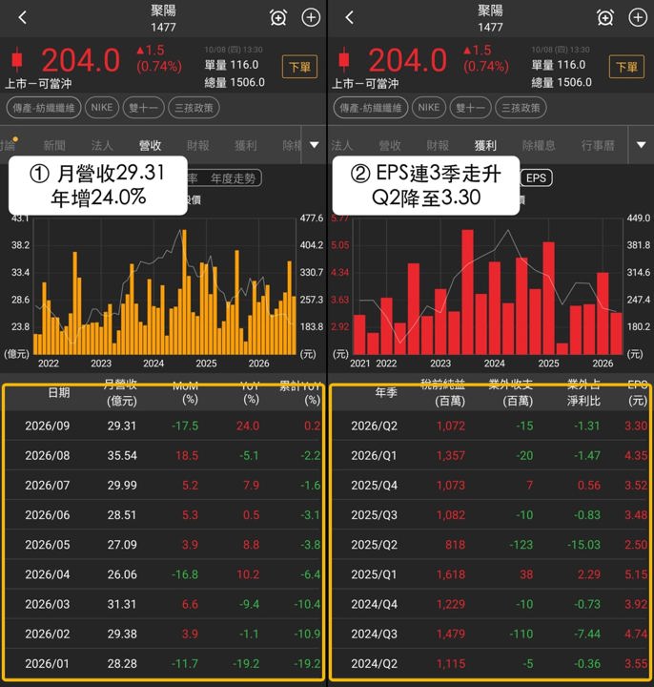Viewport: 654px width, 687px height.
Task: Switch to 營收 tab in right panel
Action: [x=390, y=145]
